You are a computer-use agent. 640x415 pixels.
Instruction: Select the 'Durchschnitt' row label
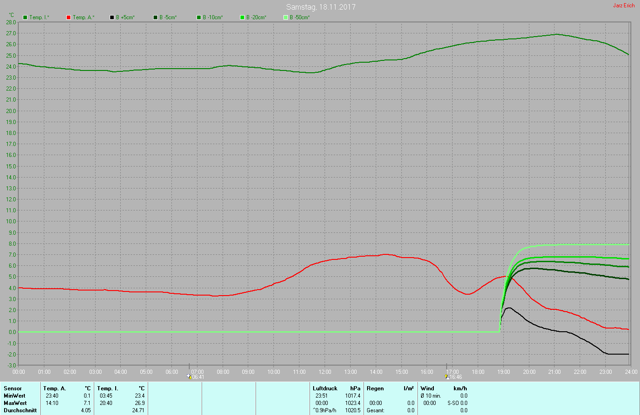coord(20,410)
